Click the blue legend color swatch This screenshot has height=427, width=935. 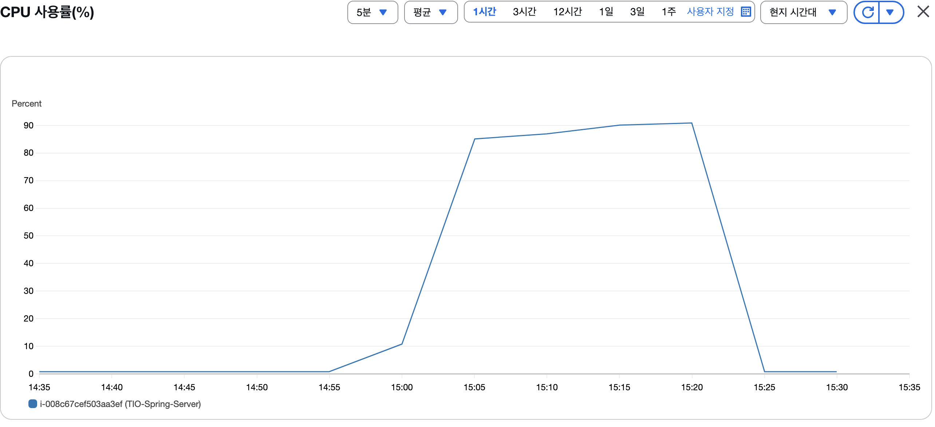click(x=33, y=404)
